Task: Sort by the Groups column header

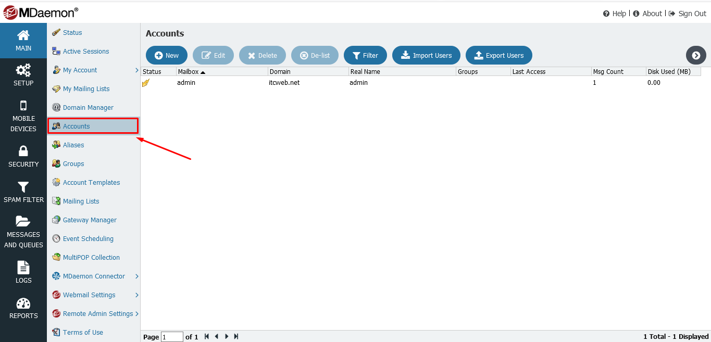Action: coord(483,71)
